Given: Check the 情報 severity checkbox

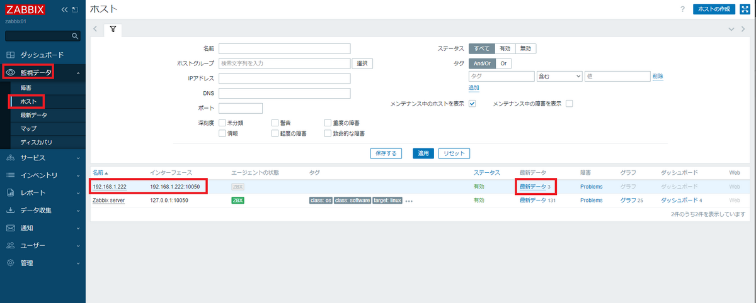Looking at the screenshot, I should click(222, 133).
